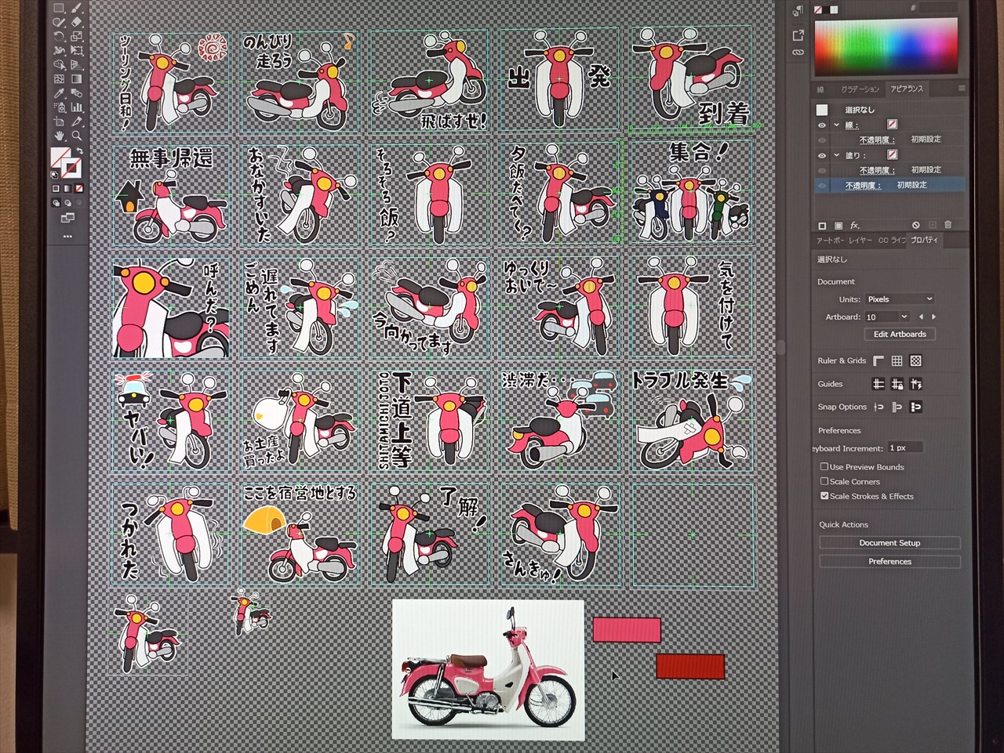Screen dimensions: 1004x753
Task: Select the Eraser tool
Action: (x=77, y=23)
